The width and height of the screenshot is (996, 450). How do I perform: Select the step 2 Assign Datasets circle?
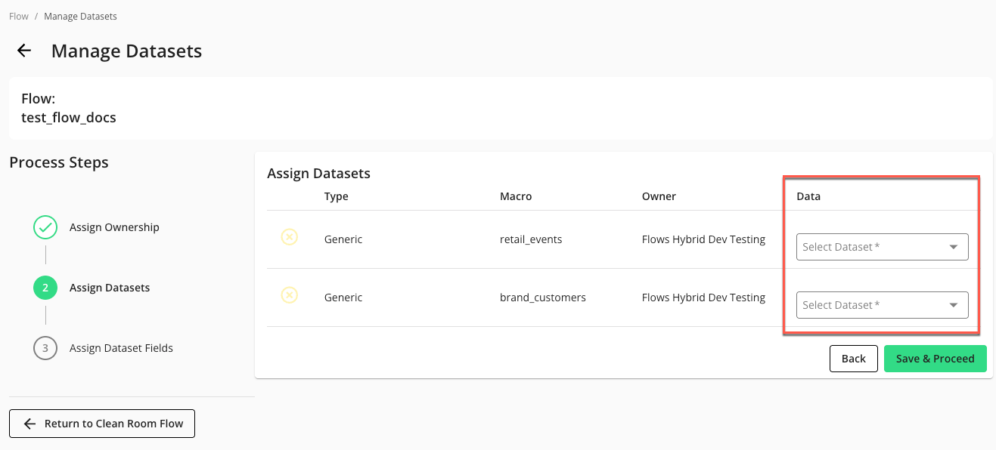click(45, 288)
